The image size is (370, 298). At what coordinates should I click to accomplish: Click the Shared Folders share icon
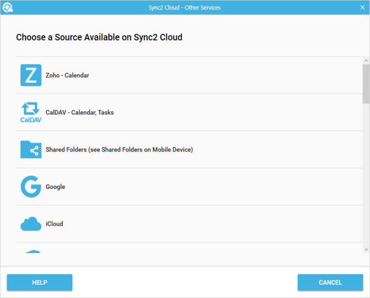[x=31, y=149]
